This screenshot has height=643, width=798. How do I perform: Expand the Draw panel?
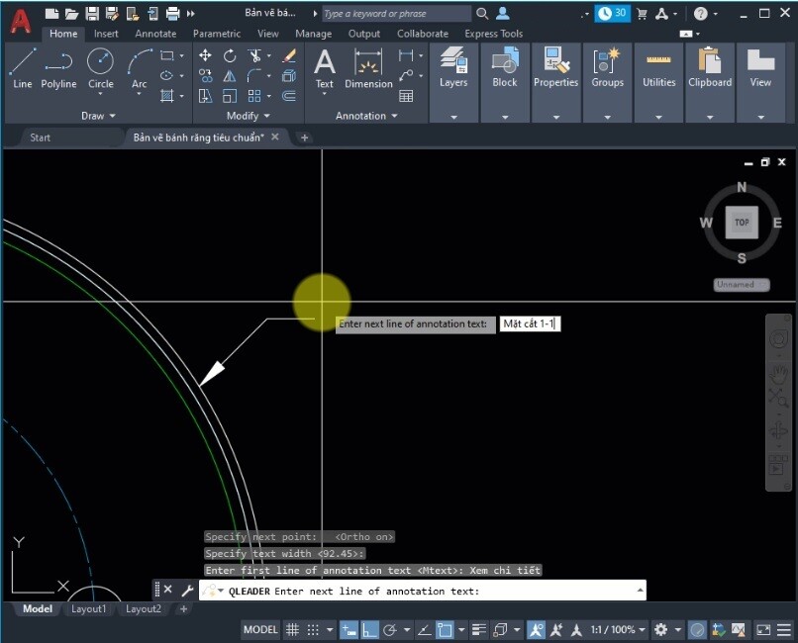pos(98,116)
